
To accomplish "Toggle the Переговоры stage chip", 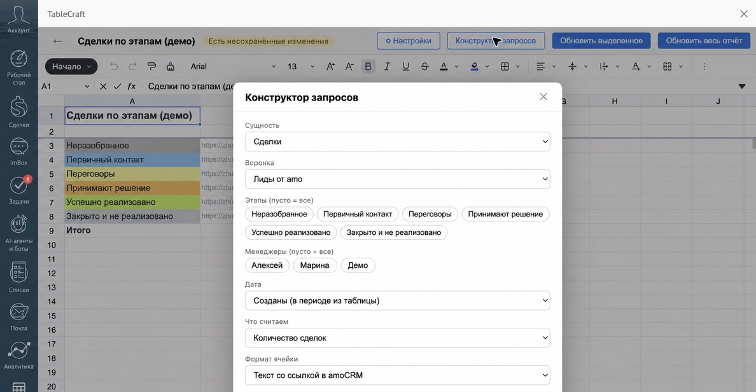I will pyautogui.click(x=430, y=214).
